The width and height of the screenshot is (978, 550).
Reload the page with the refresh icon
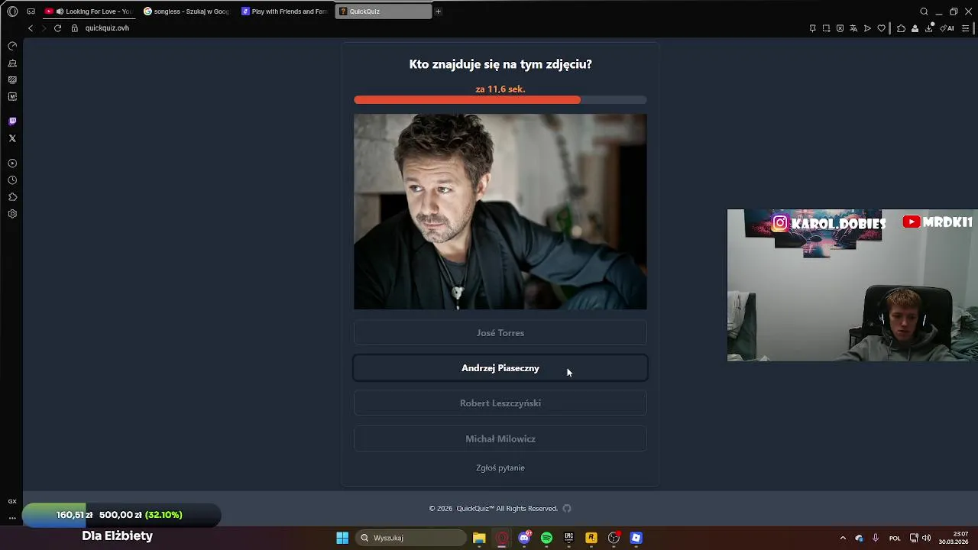pos(57,28)
